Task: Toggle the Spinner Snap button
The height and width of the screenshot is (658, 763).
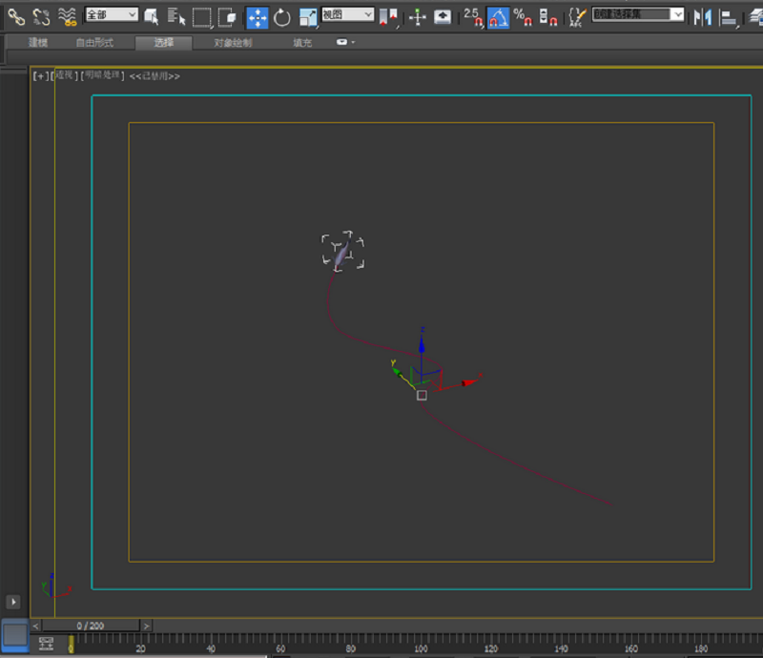Action: [548, 17]
